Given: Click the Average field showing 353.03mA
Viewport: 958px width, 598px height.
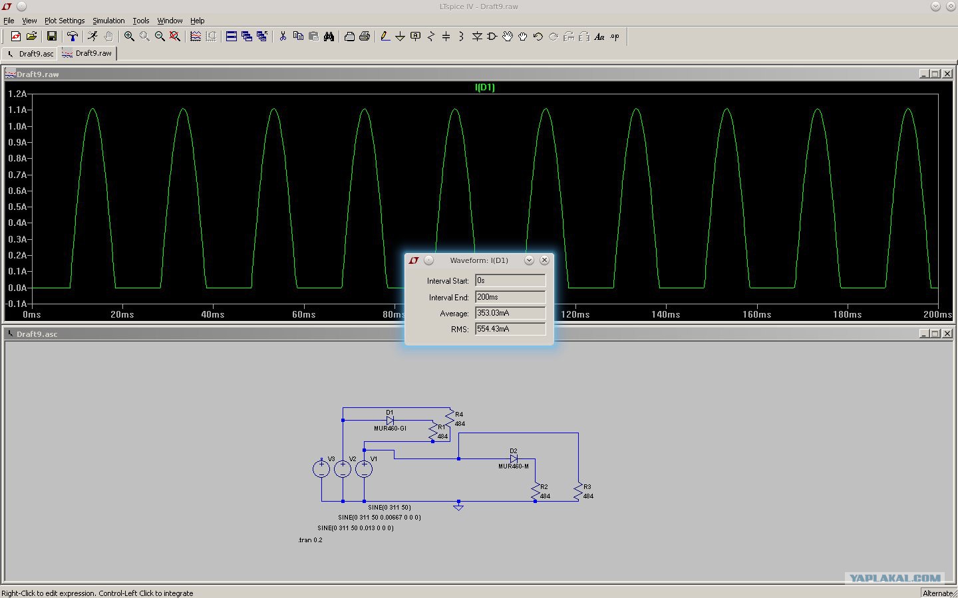Looking at the screenshot, I should [x=510, y=313].
